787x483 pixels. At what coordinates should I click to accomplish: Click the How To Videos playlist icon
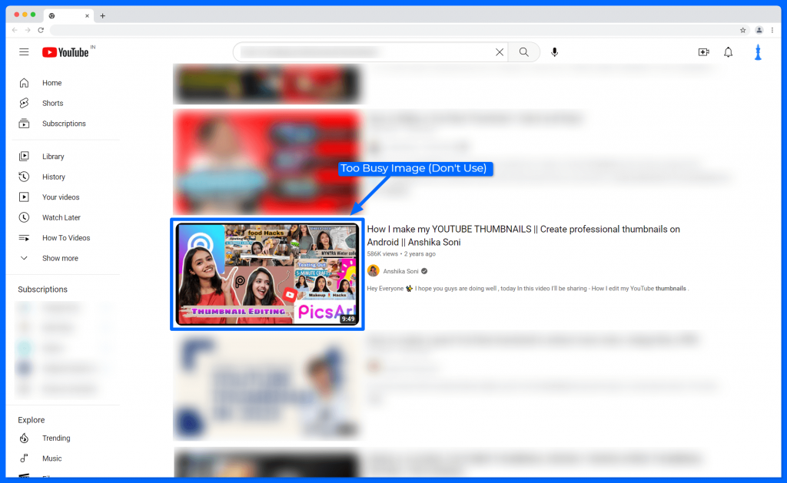click(24, 238)
